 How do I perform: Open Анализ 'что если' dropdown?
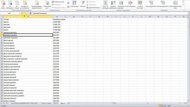tap(140, 5)
